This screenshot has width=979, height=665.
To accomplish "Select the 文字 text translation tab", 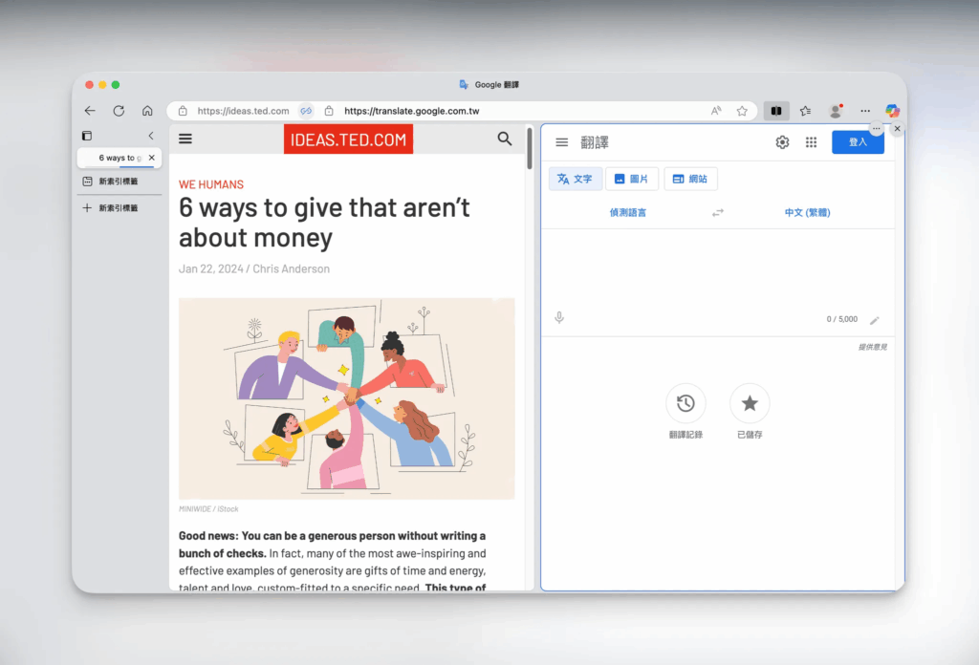I will tap(575, 179).
